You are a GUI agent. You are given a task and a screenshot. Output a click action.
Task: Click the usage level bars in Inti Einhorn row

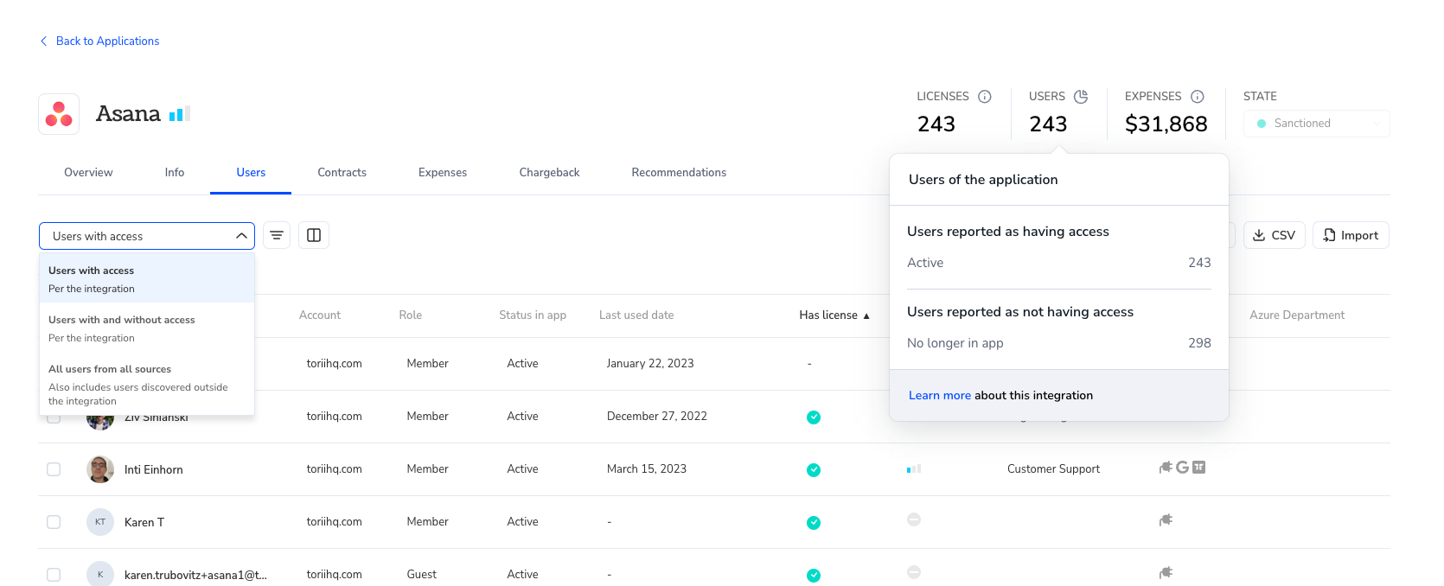(914, 469)
